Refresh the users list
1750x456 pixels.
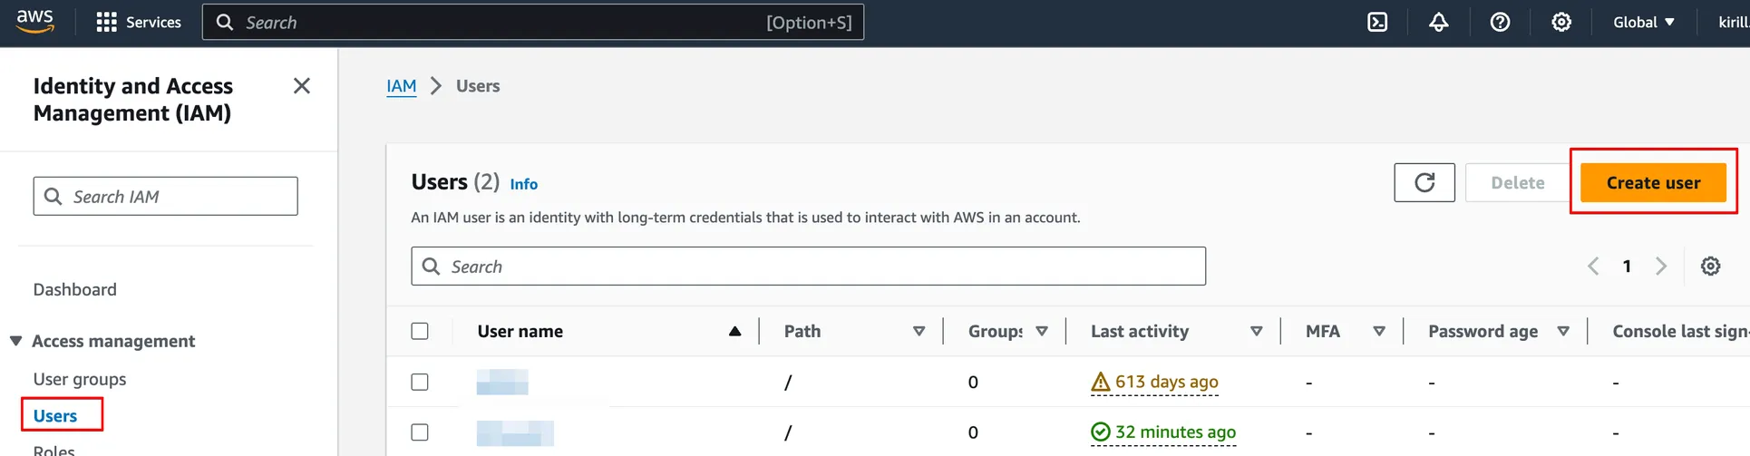(x=1424, y=183)
